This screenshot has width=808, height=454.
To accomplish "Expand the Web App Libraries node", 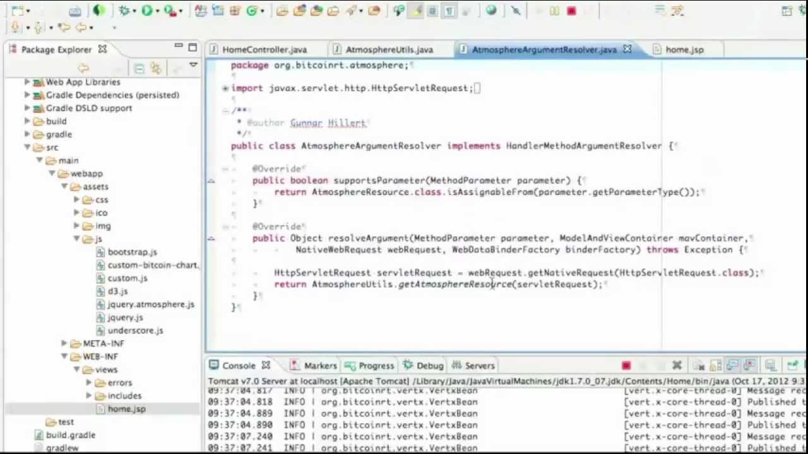I will coord(27,82).
